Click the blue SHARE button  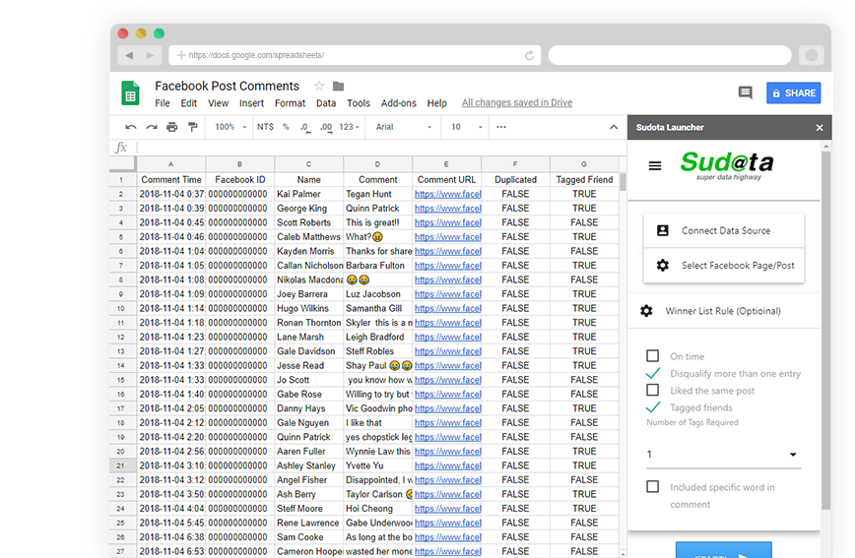coord(793,93)
